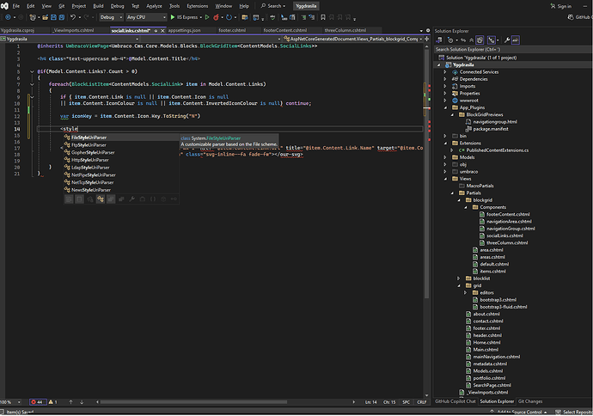Click the Search Solution Explorer field

[512, 50]
